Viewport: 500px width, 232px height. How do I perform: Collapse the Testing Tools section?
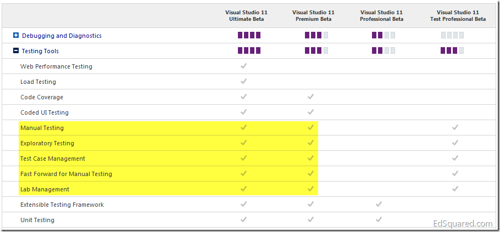coord(16,51)
